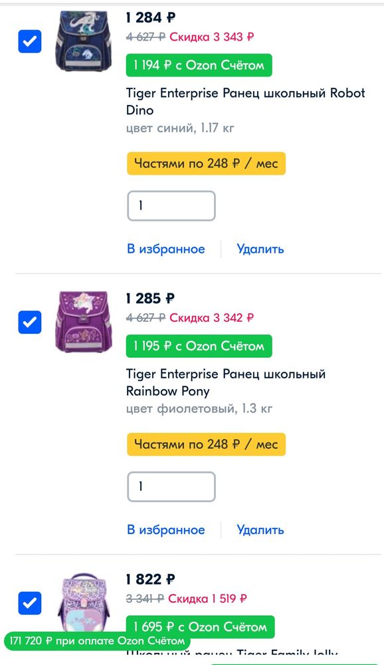Screen dimensions: 384x665
Task: Uncheck the Robot Dino cart checkbox
Action: [29, 40]
